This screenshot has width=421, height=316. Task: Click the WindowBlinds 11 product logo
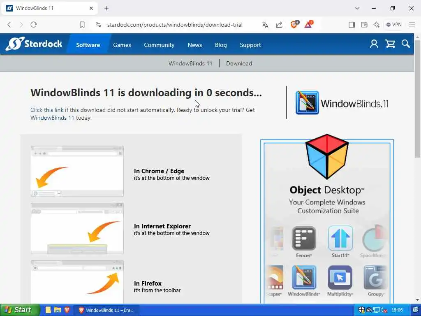[342, 103]
